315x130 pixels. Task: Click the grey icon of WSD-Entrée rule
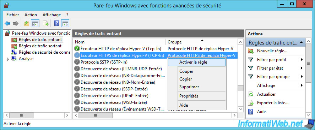77,102
